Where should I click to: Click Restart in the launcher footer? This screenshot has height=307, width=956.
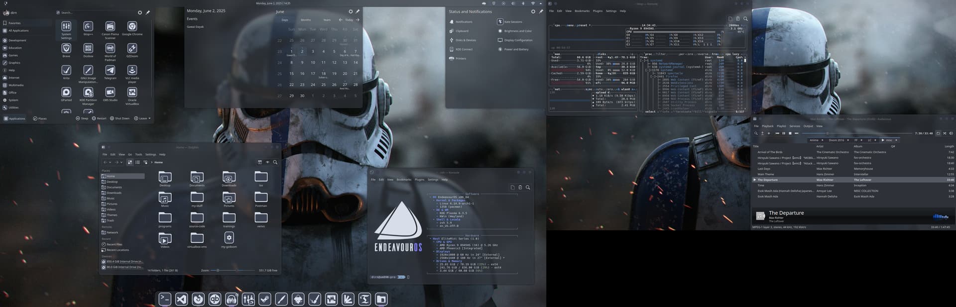point(99,118)
